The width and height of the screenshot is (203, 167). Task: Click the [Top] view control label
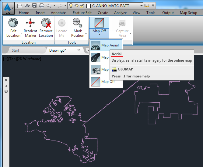pyautogui.click(x=12, y=59)
